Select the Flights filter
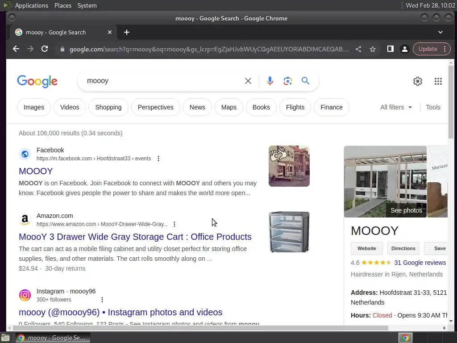 [295, 107]
